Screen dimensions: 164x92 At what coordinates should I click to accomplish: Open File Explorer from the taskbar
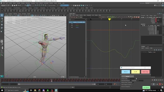point(35,90)
